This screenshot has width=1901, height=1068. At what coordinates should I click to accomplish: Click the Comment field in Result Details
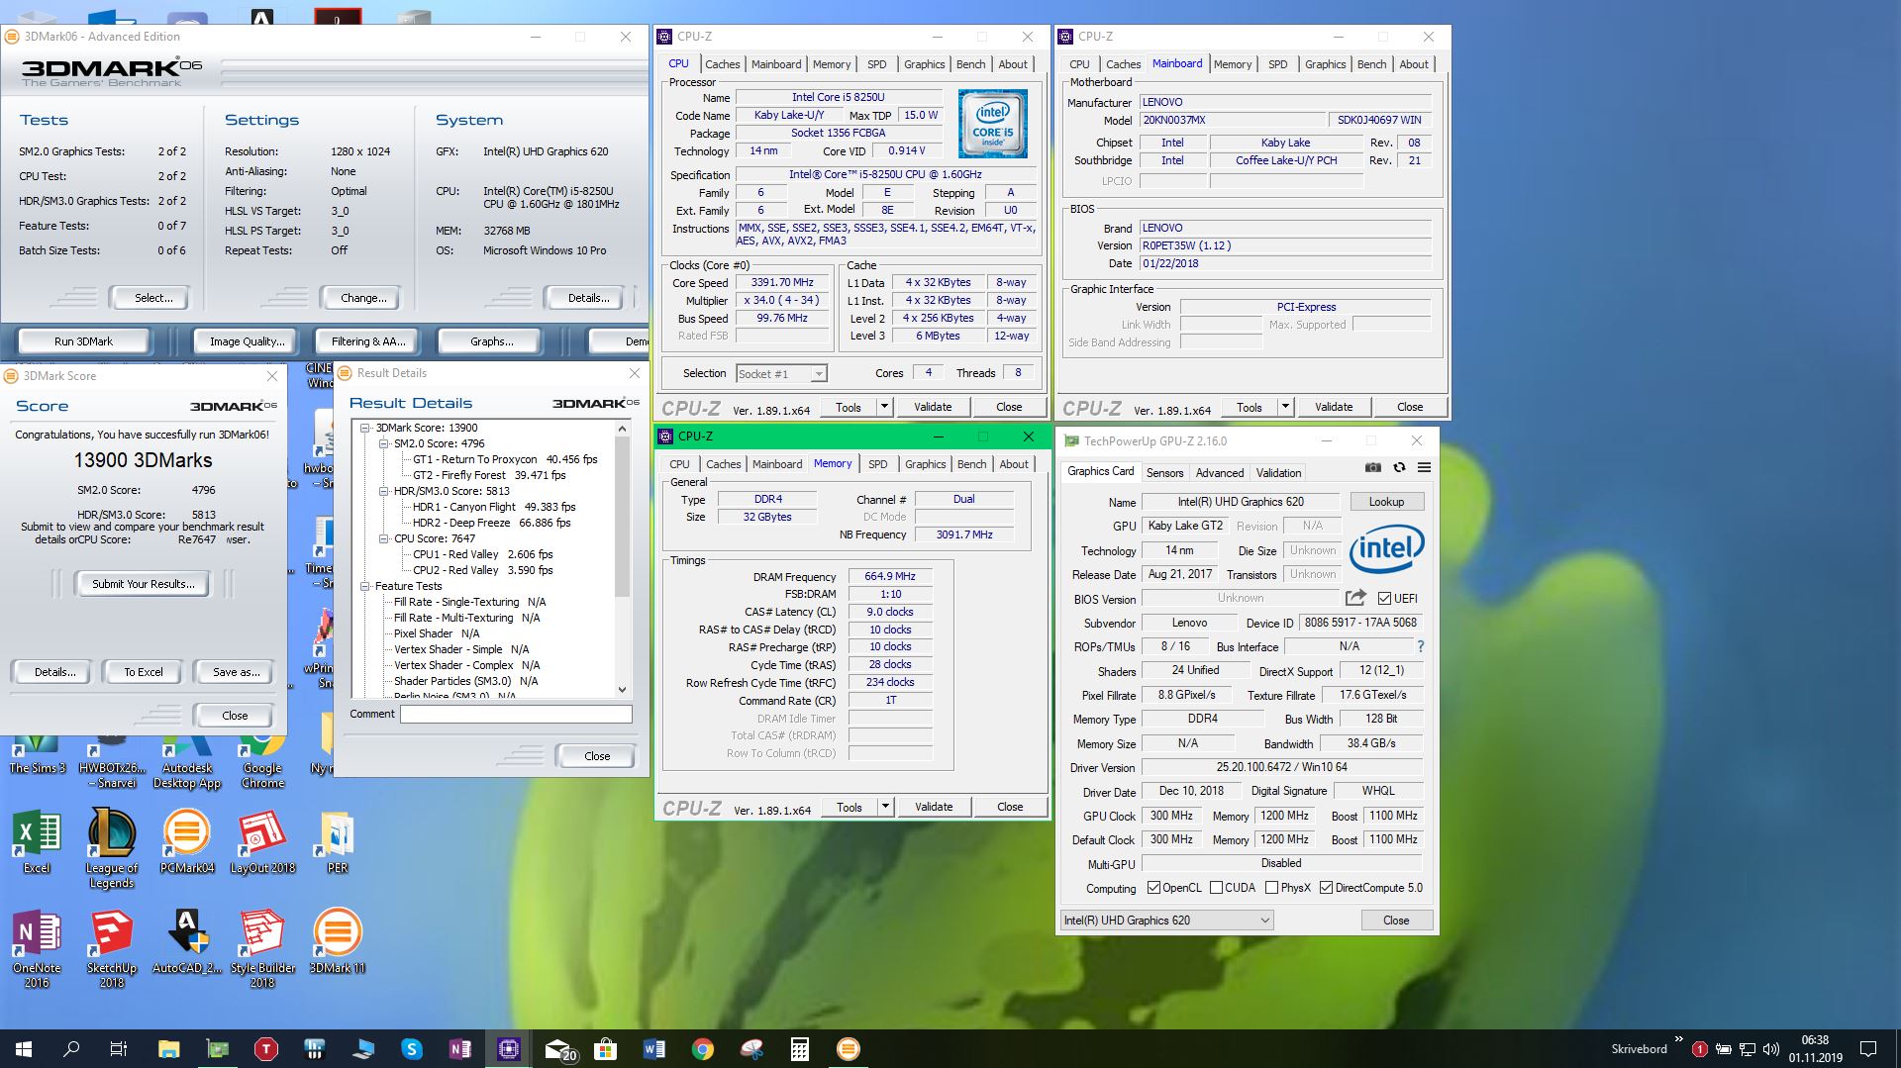pos(516,714)
